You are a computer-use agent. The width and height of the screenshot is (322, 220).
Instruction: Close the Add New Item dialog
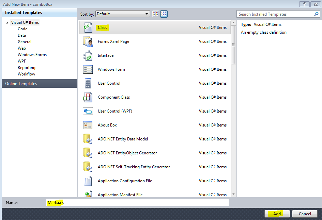pyautogui.click(x=316, y=4)
